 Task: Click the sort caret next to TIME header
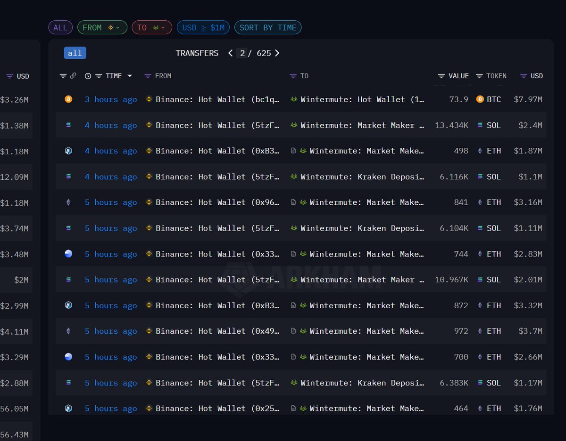pyautogui.click(x=130, y=76)
